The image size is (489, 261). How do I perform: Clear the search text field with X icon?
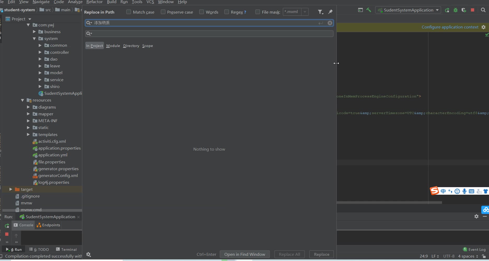(x=330, y=23)
